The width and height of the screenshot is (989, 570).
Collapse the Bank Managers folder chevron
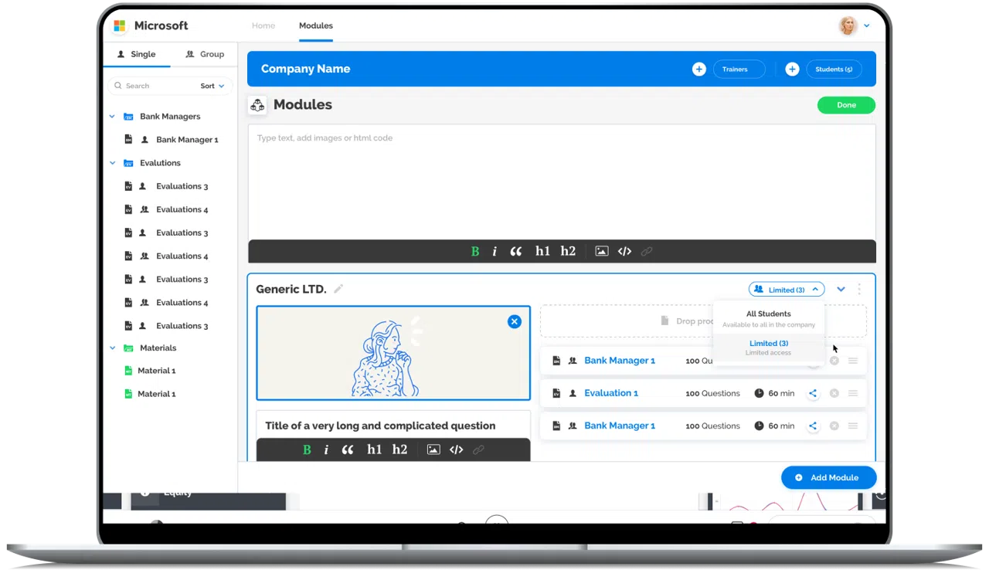pyautogui.click(x=112, y=117)
